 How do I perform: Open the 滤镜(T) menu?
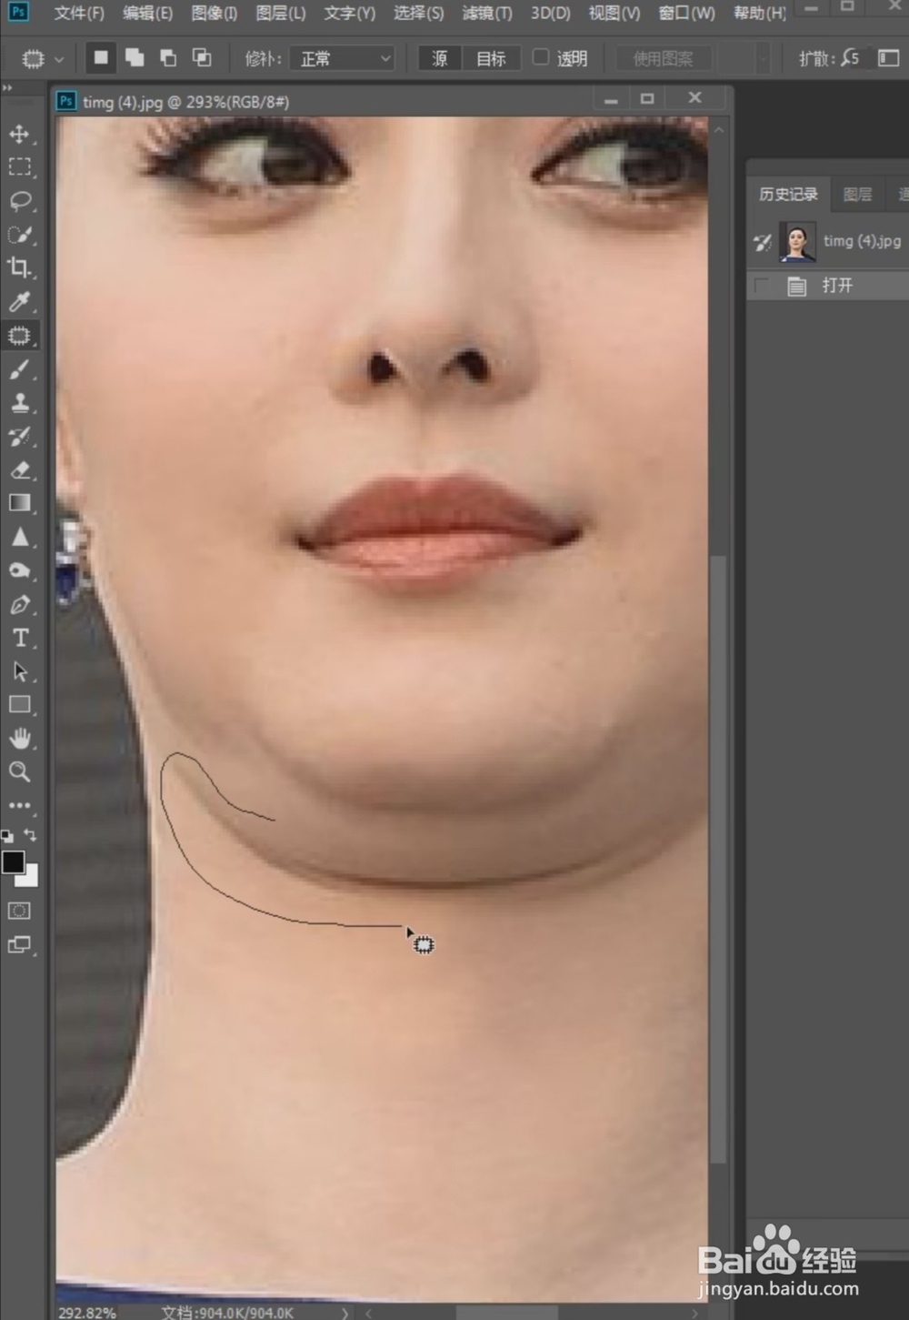click(x=487, y=13)
